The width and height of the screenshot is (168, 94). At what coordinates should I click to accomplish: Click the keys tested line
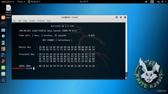click(48, 31)
